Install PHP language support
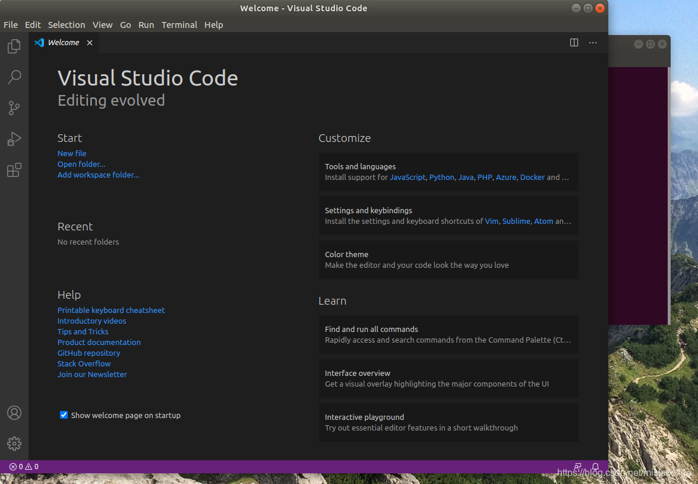Image resolution: width=698 pixels, height=484 pixels. pyautogui.click(x=485, y=177)
